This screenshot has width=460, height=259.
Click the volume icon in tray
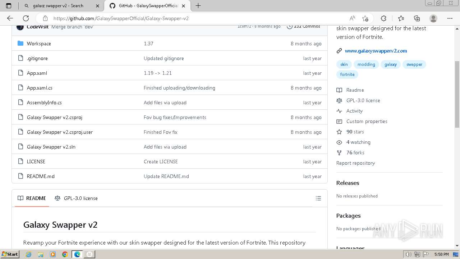[408, 254]
